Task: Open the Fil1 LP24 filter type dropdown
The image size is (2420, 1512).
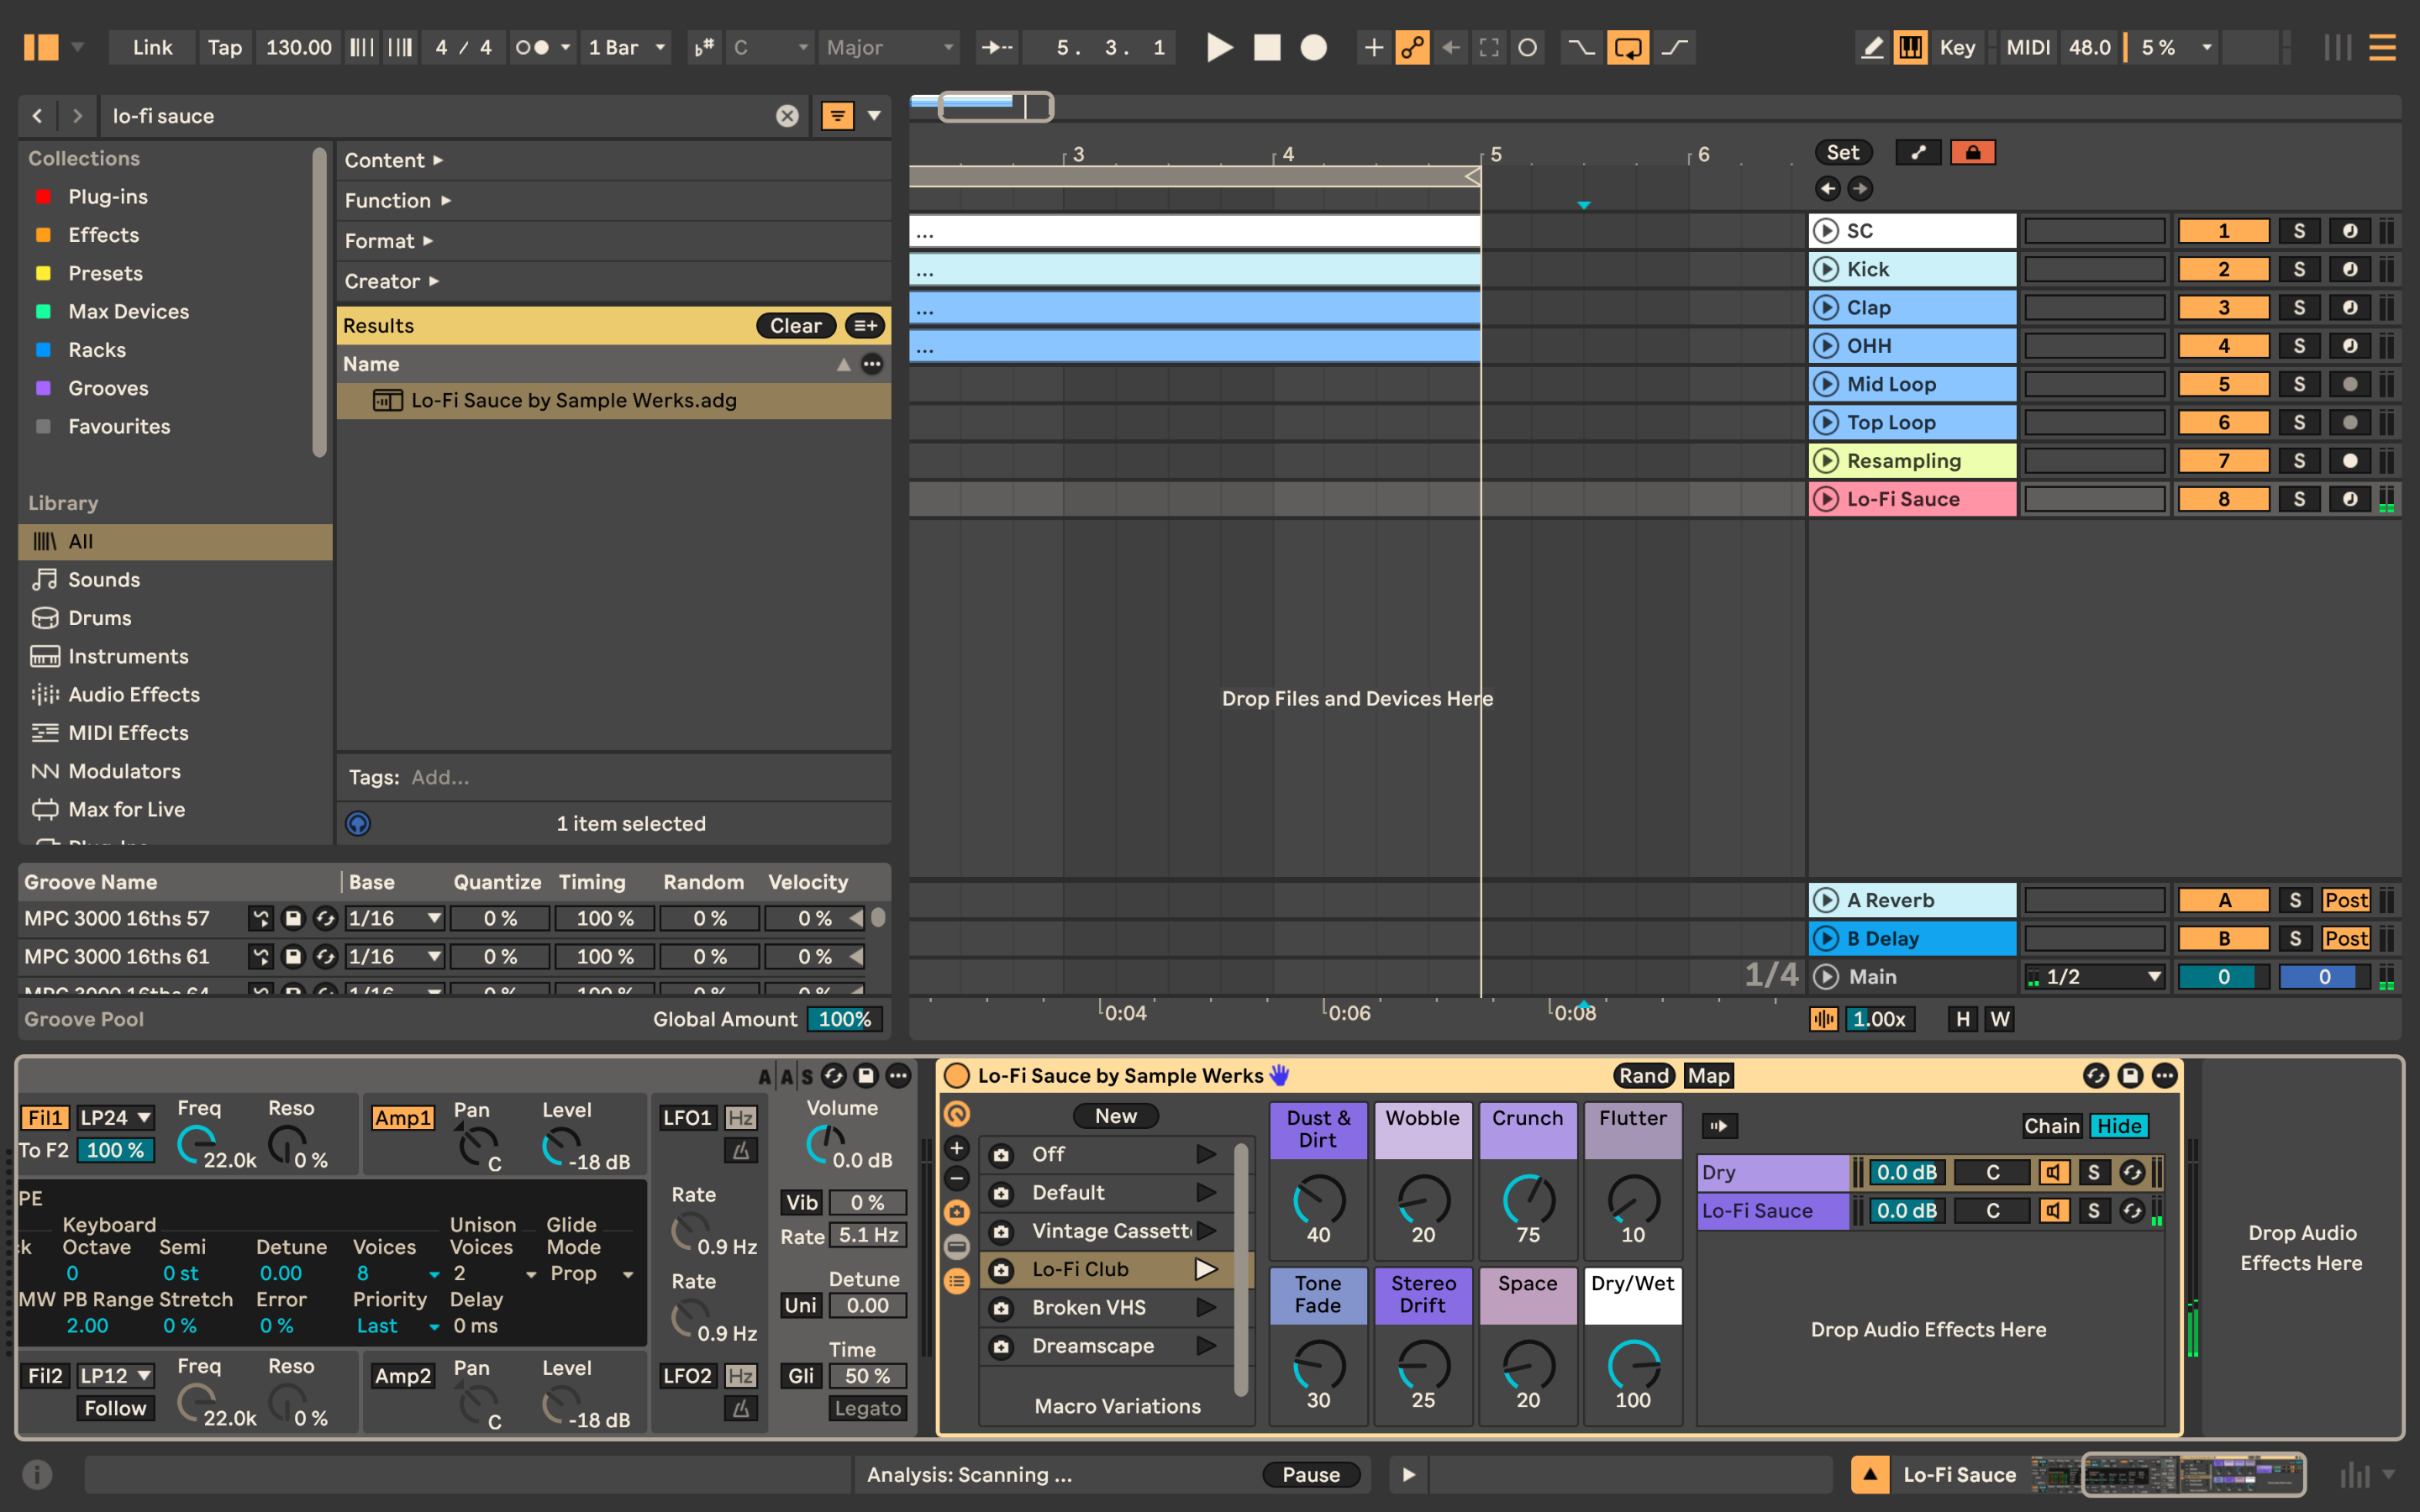Action: tap(116, 1117)
